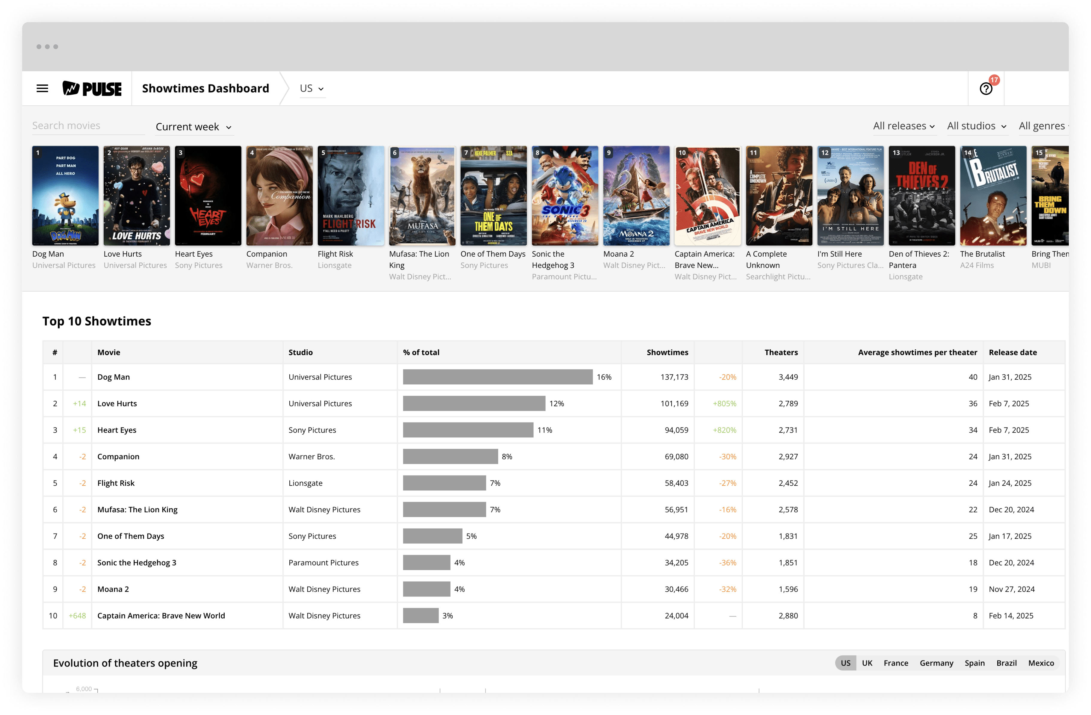Viewport: 1091px width, 715px height.
Task: Open the All studios filter
Action: [x=977, y=126]
